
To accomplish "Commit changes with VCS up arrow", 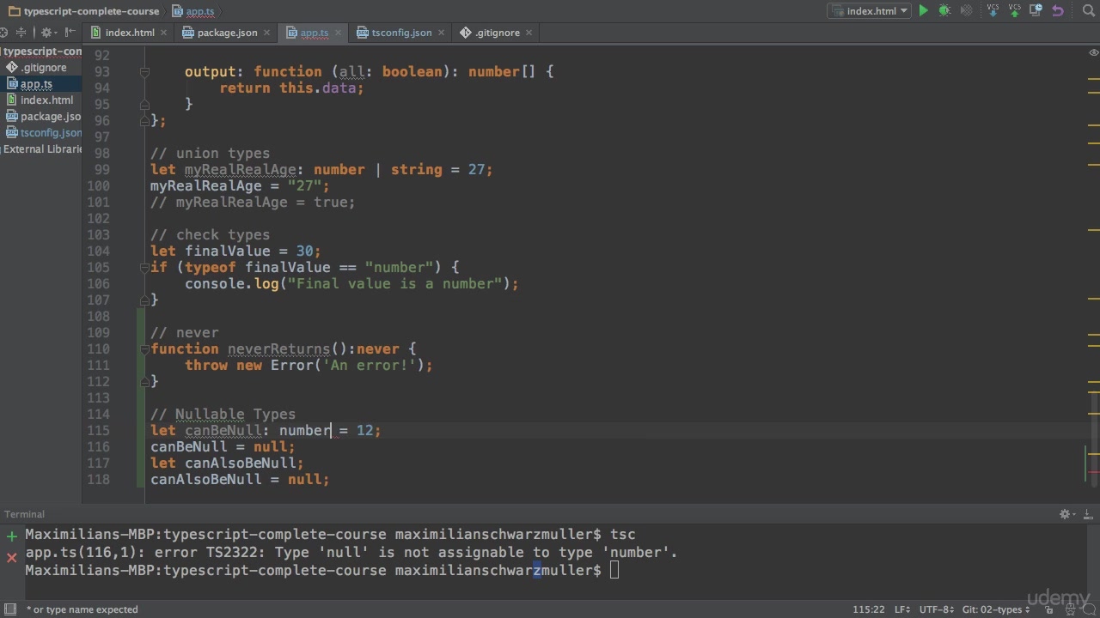I will click(1015, 11).
